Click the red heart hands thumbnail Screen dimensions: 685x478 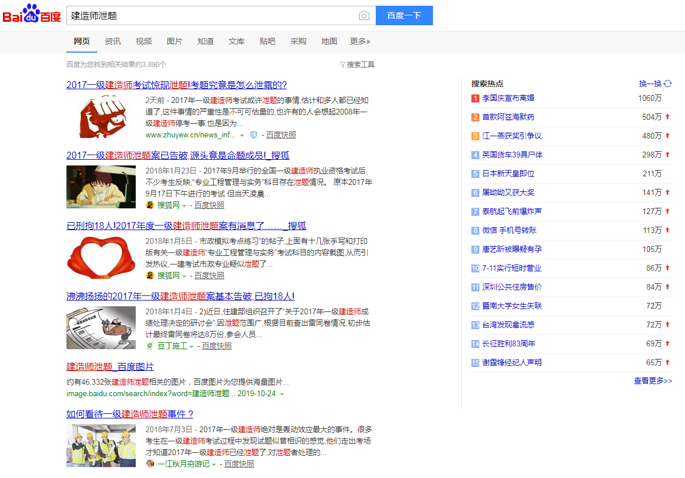point(101,258)
